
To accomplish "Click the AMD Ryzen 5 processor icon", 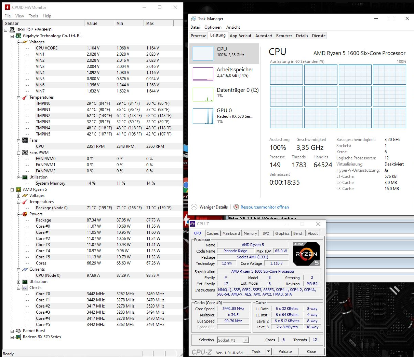I will tap(18, 189).
